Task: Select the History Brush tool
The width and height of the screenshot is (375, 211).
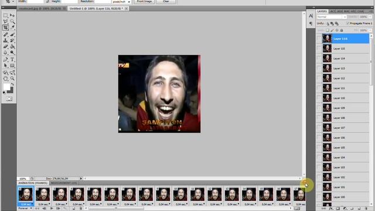Action: (12, 40)
